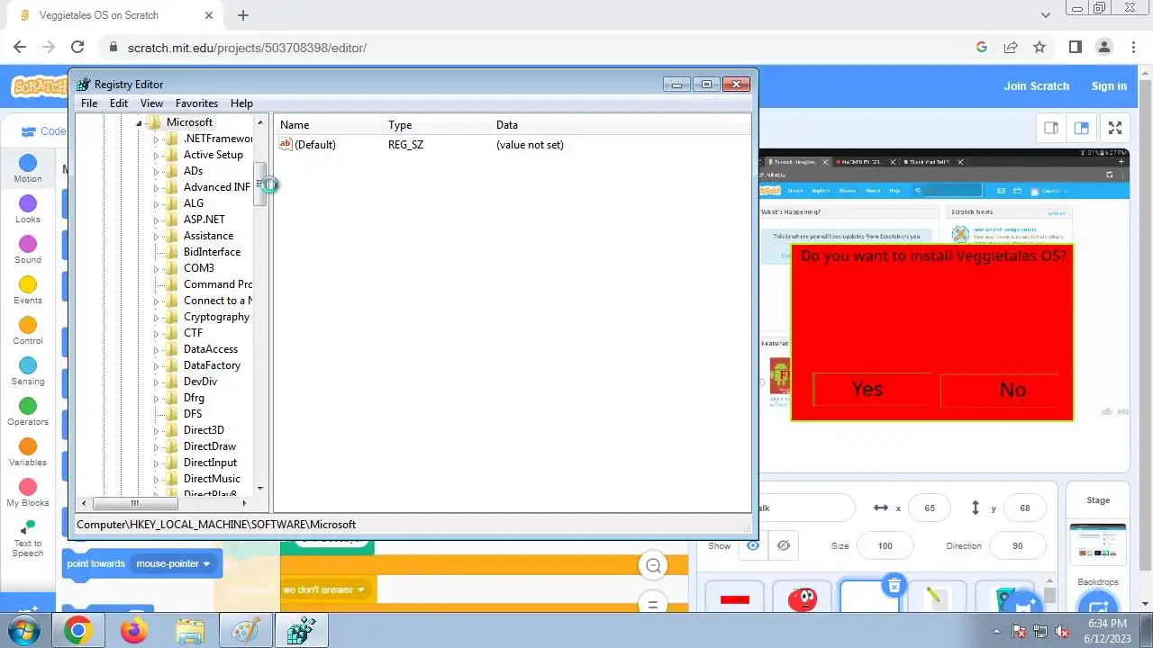Select the red tomato sprite thumbnail

[x=802, y=598]
